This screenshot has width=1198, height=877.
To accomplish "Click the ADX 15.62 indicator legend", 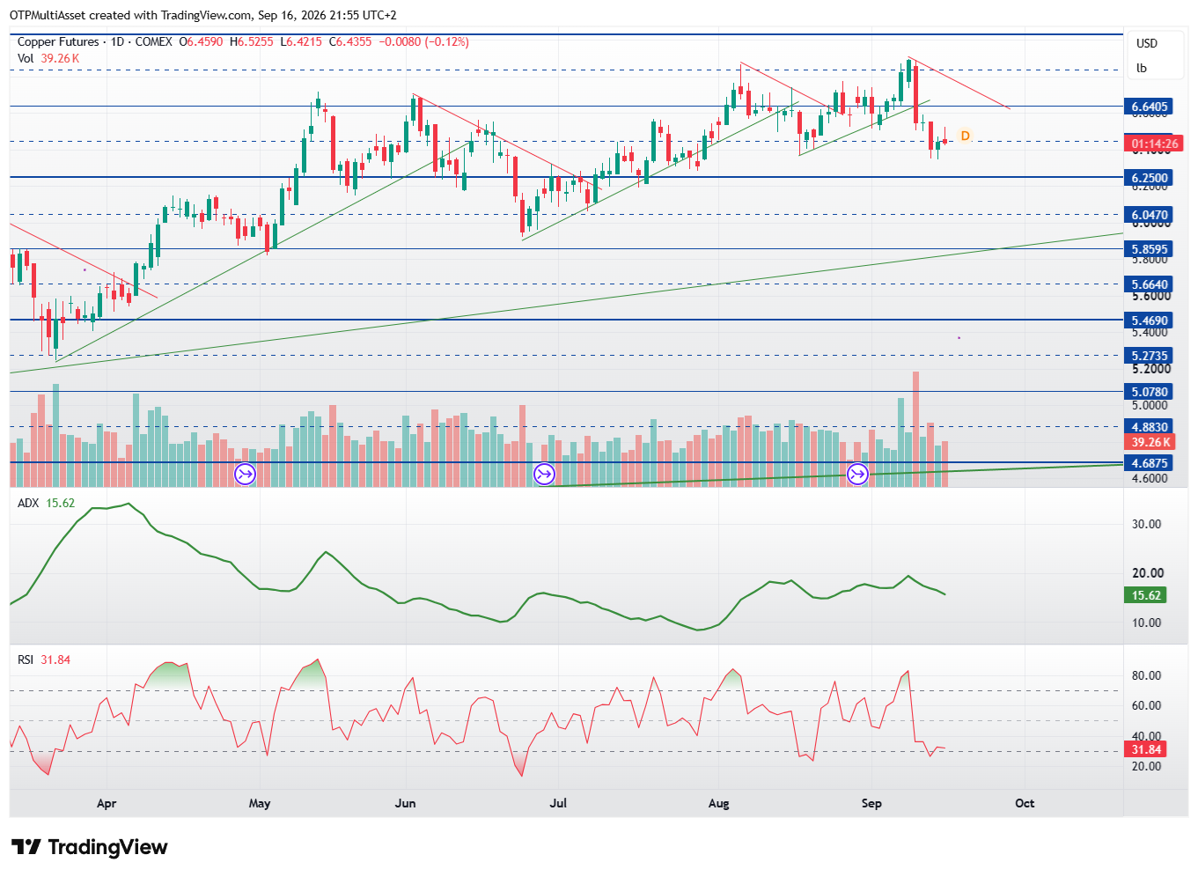I will pos(46,503).
